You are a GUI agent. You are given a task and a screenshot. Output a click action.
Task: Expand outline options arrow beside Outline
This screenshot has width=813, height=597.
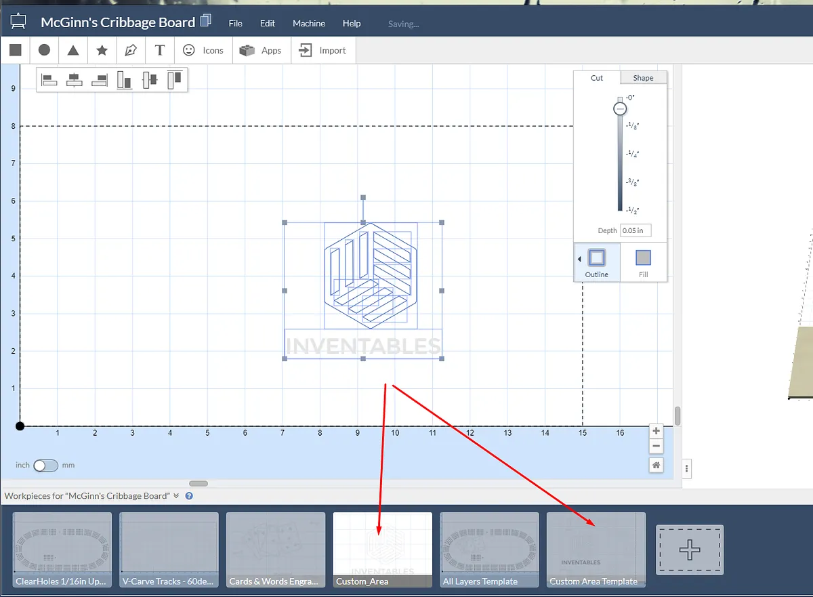click(x=579, y=260)
